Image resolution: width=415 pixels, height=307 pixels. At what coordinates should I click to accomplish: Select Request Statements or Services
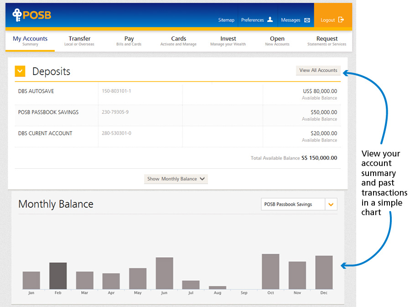point(327,41)
